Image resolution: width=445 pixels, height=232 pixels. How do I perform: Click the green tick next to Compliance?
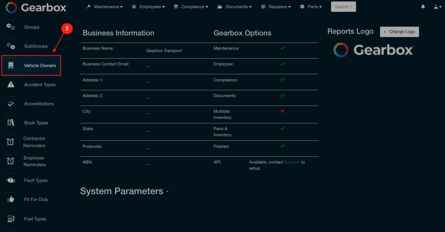pyautogui.click(x=283, y=80)
